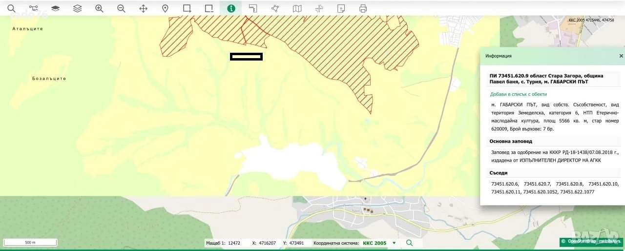This screenshot has width=625, height=251.
Task: Open the КKC 2005 coordinate system dropdown
Action: pyautogui.click(x=379, y=243)
